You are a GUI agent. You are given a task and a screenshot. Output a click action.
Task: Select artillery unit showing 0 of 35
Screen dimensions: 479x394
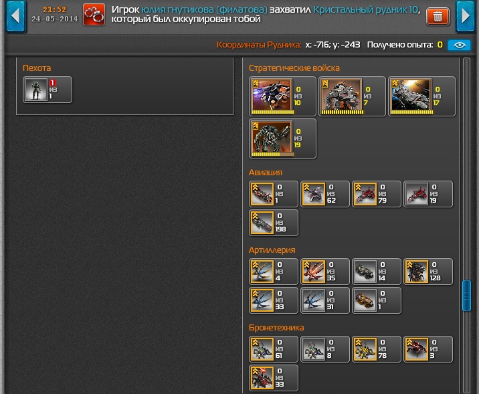point(325,272)
